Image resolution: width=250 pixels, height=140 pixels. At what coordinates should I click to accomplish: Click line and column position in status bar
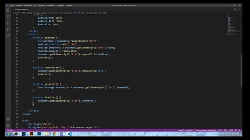[185, 130]
